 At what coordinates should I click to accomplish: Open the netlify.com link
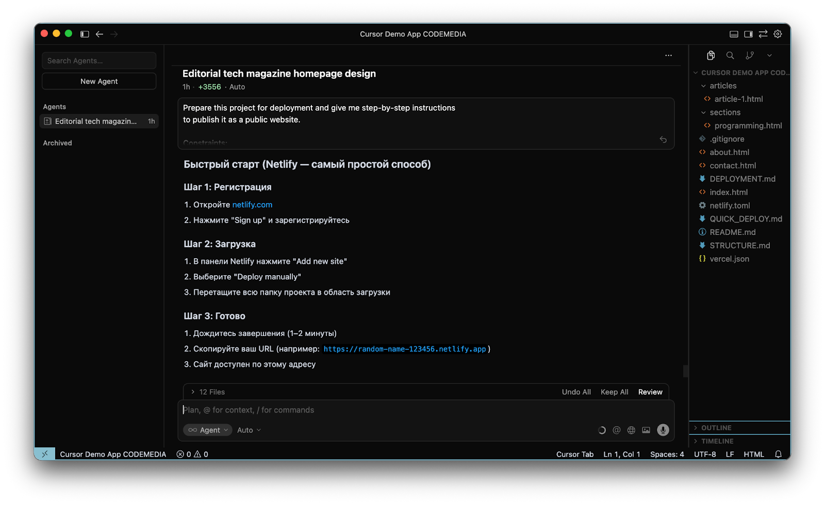252,205
